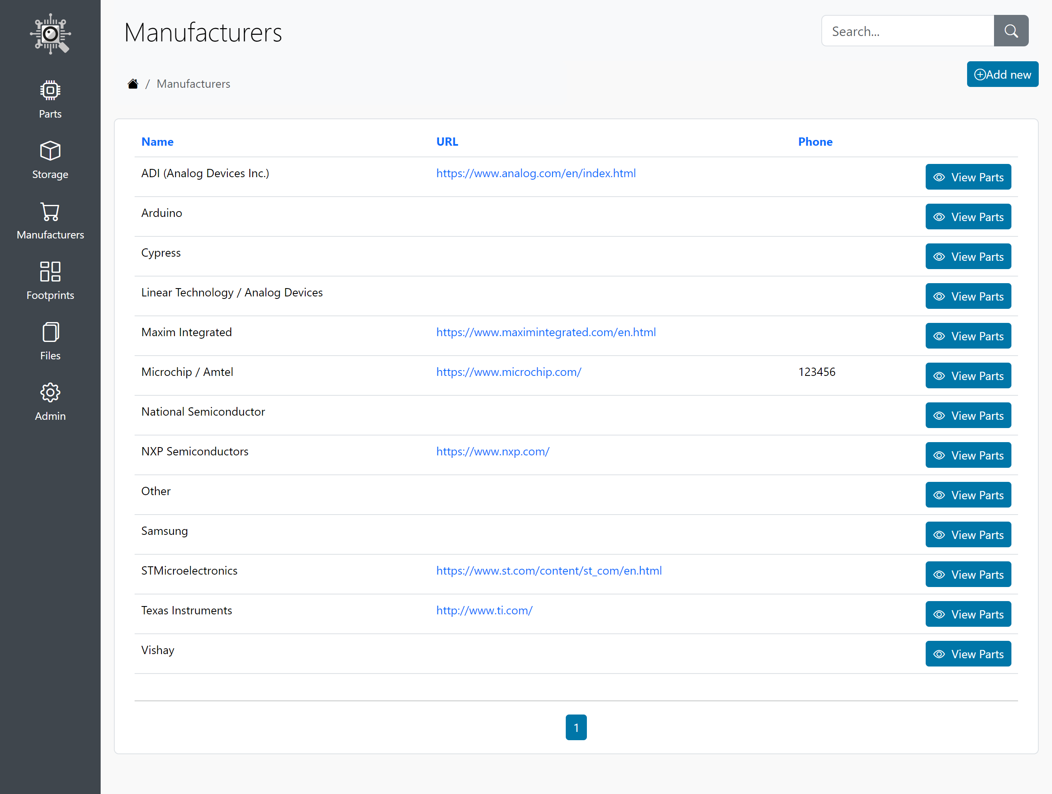Click the app logo at the sidebar top
1052x794 pixels.
tap(50, 34)
